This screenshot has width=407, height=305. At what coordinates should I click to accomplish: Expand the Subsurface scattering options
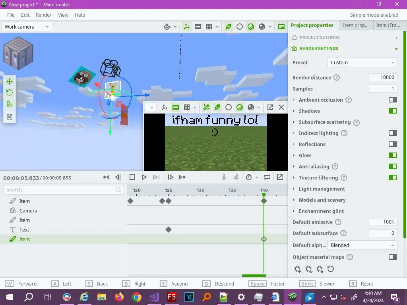294,122
